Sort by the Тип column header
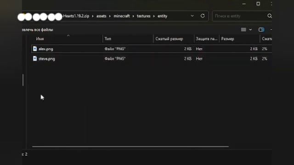Viewport: 294px width, 165px height. 108,38
